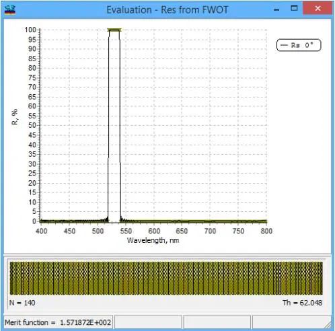Click the 400 wavelength axis tick label

(42, 231)
